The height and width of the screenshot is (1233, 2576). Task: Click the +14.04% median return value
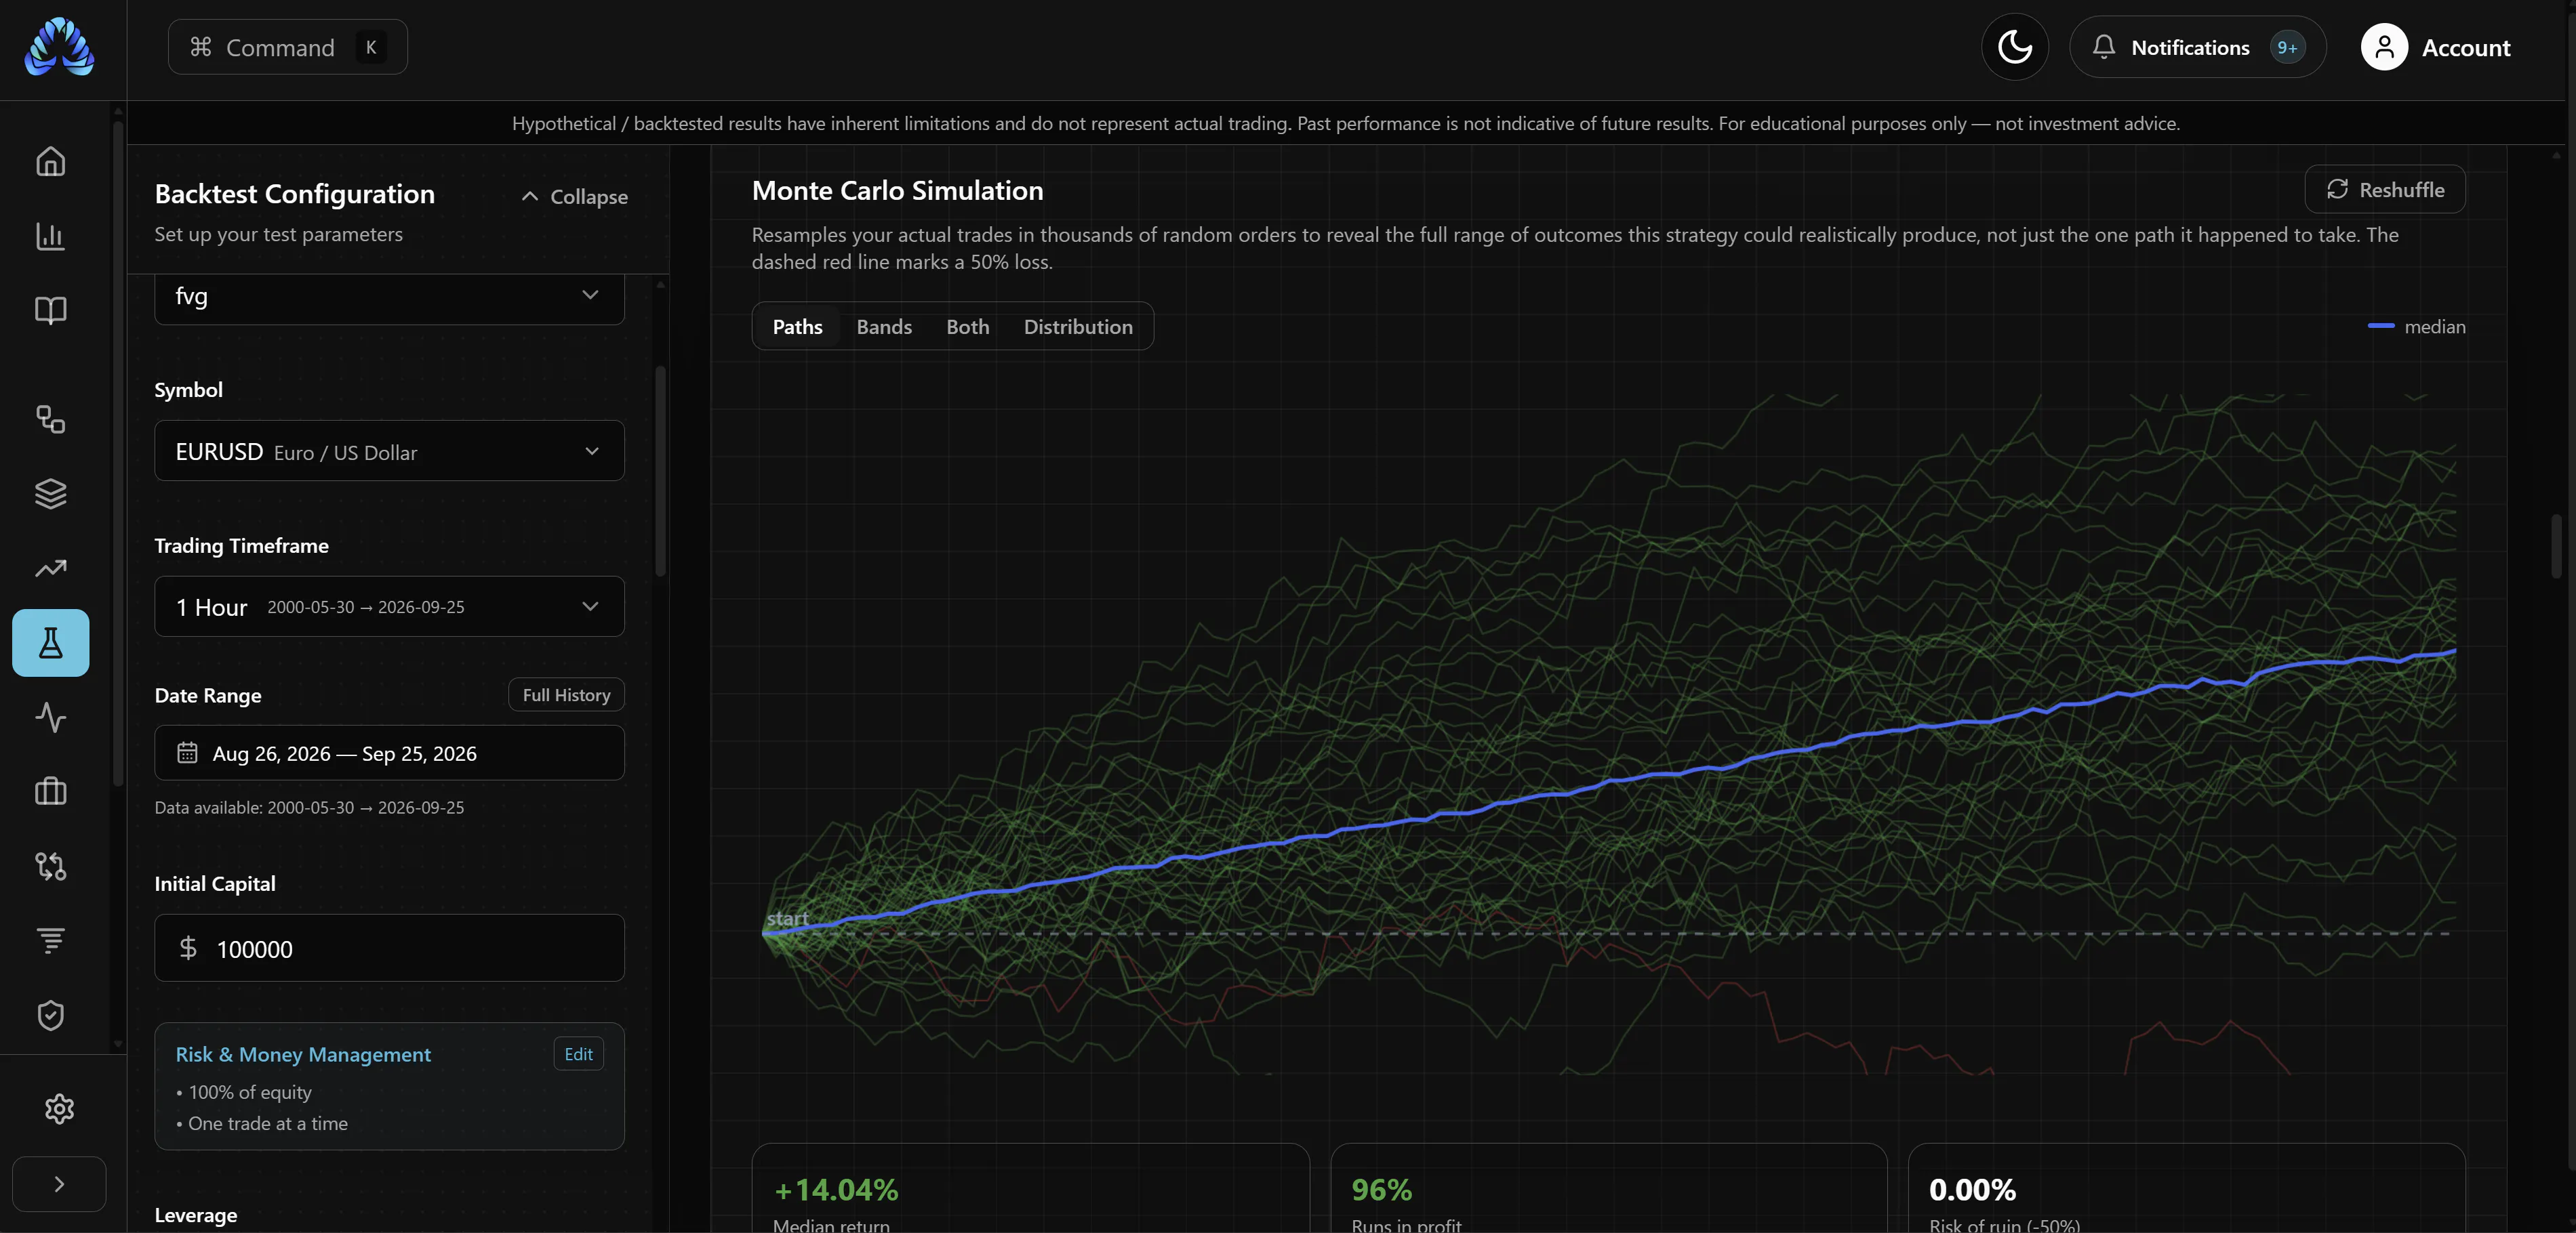[836, 1190]
